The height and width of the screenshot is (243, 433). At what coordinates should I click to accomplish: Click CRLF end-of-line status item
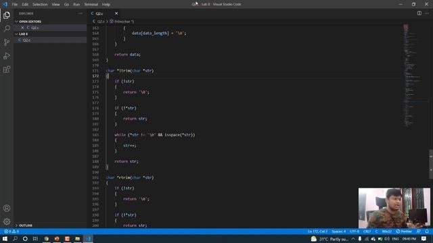[367, 232]
